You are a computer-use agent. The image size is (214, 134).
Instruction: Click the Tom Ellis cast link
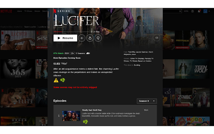pos(131,52)
